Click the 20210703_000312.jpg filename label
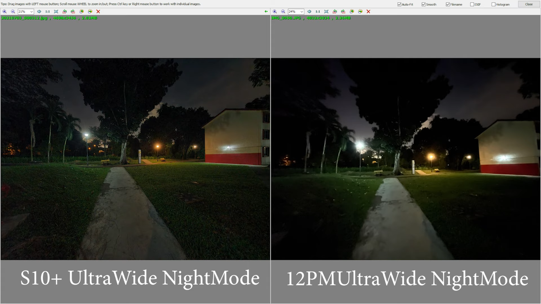 [x=24, y=18]
